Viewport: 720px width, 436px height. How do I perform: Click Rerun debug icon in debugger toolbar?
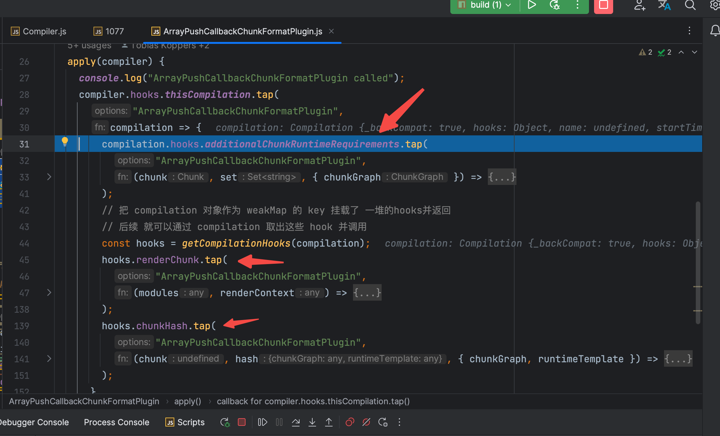click(x=225, y=422)
